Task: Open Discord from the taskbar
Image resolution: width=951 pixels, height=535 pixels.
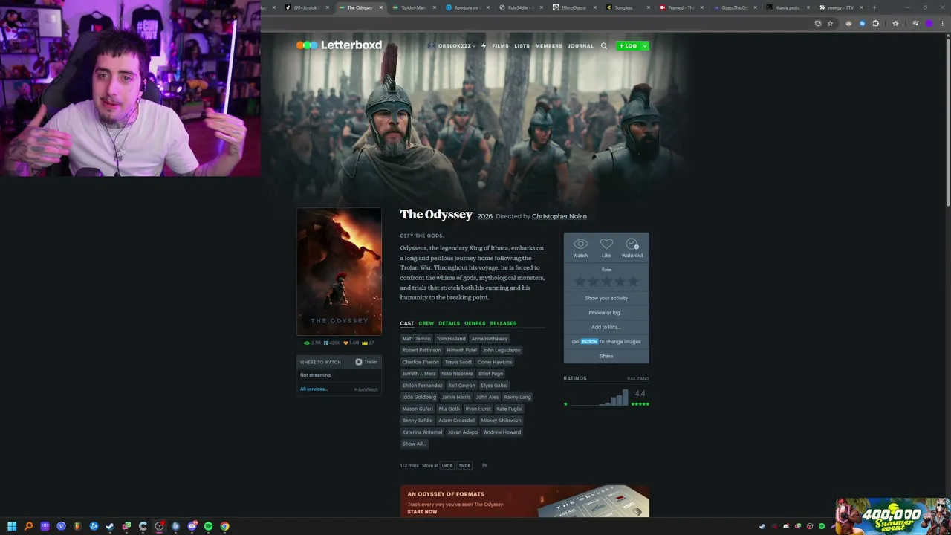Action: pos(192,526)
